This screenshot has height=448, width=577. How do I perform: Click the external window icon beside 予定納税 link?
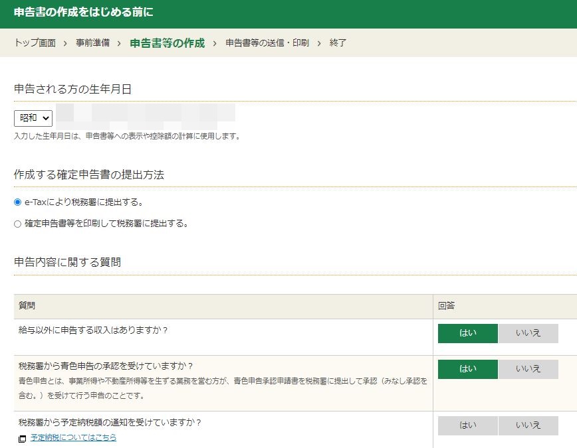[x=23, y=439]
